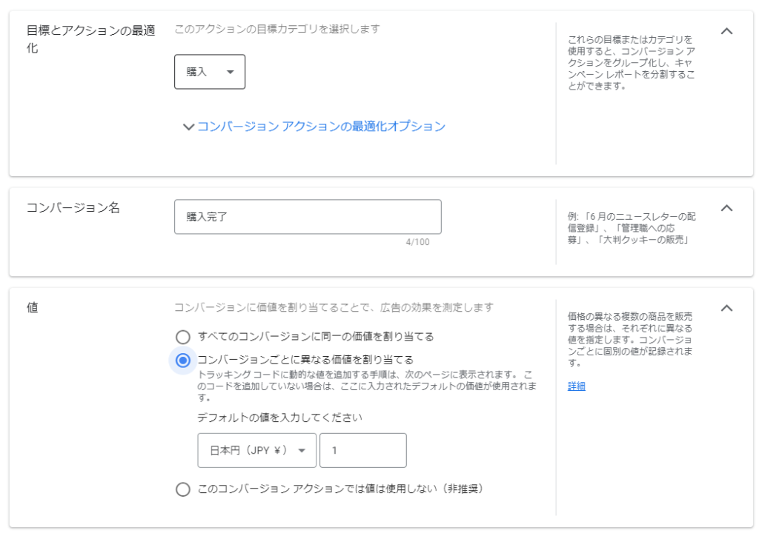Open the 購入 goal category dropdown
Screen dimensions: 759x533
[x=210, y=72]
